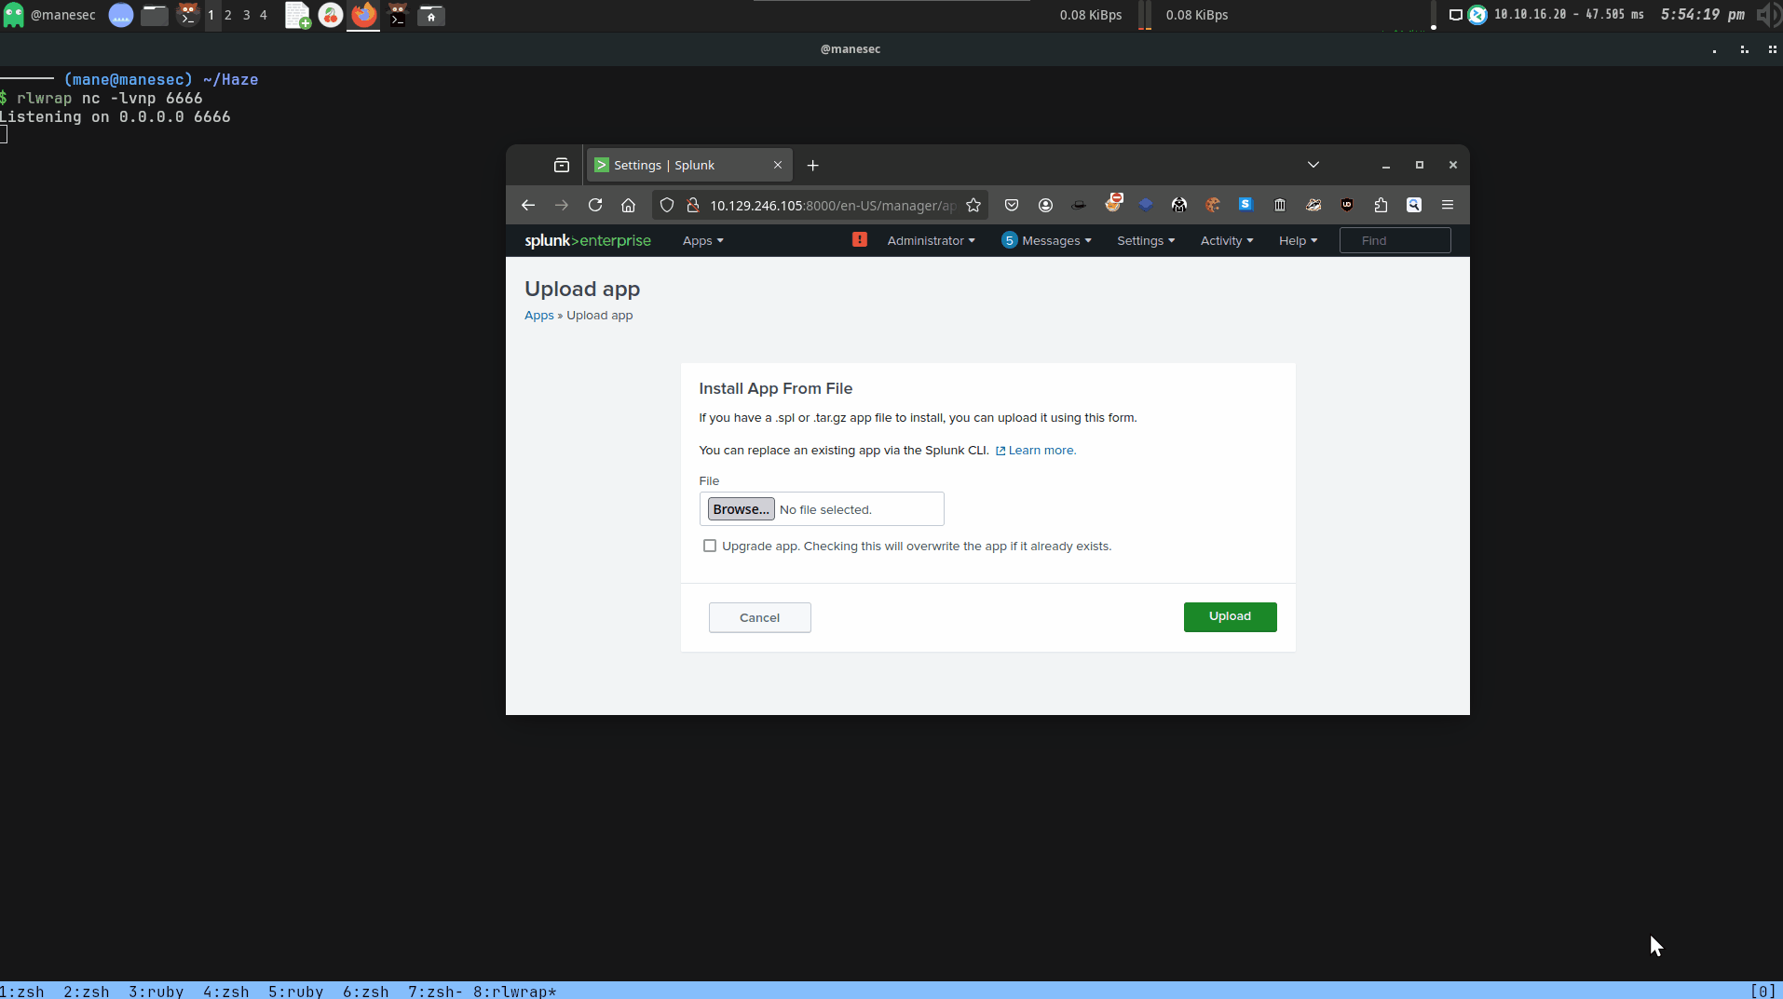The height and width of the screenshot is (999, 1783).
Task: Click the Save to Pocket icon
Action: 1012,205
